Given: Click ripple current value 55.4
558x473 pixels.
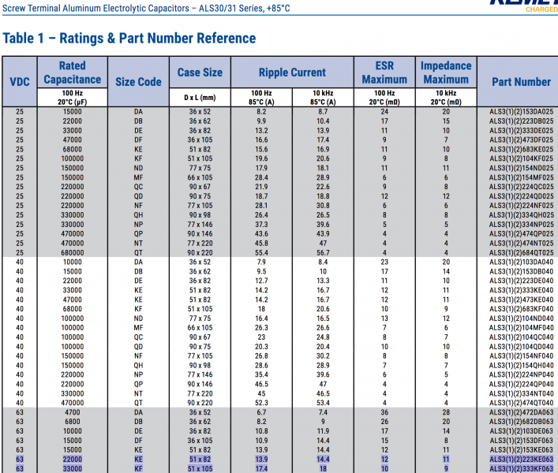Looking at the screenshot, I should click(x=261, y=253).
